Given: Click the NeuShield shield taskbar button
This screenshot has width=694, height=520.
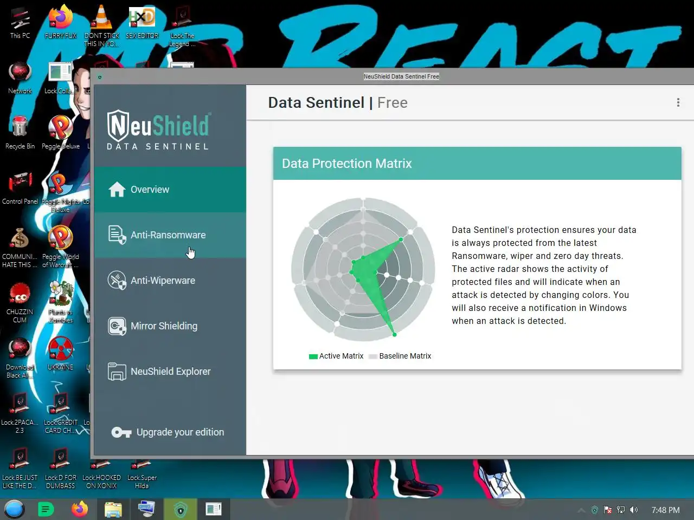Looking at the screenshot, I should coord(181,509).
